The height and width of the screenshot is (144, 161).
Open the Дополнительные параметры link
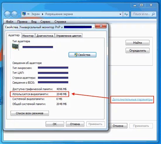coord(132,99)
